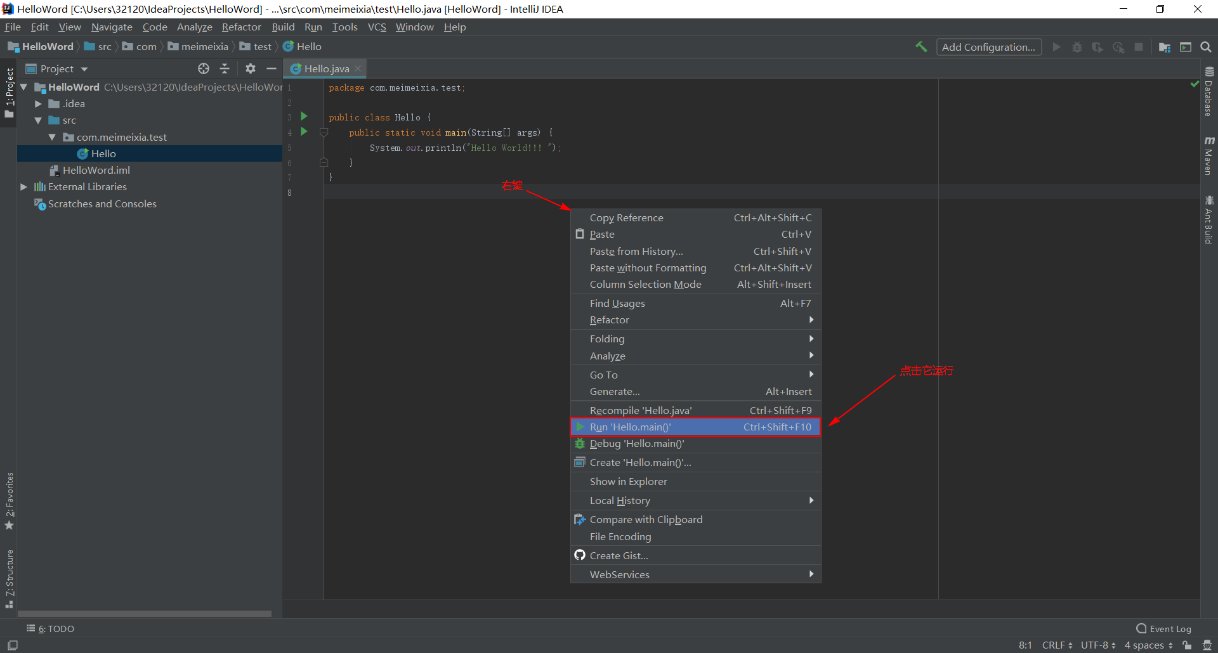
Task: Toggle read-only lock icon in status bar
Action: pos(1187,645)
